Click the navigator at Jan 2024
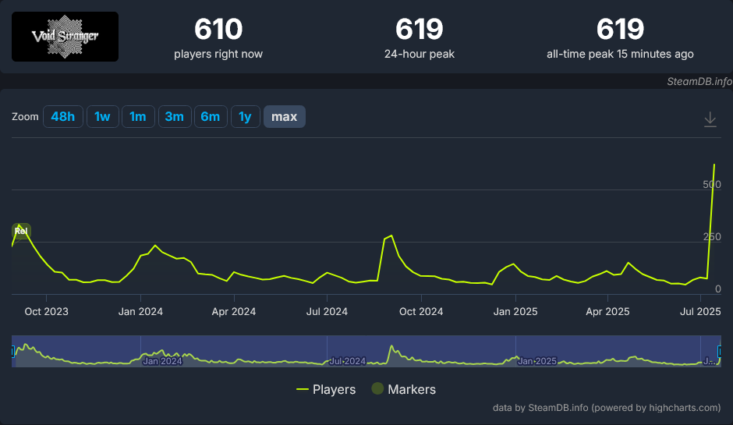Viewport: 733px width, 425px height. [162, 361]
